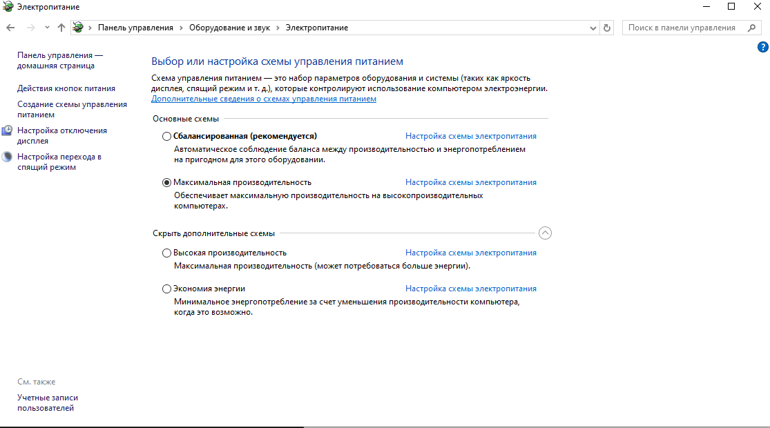Click the display shutoff settings icon
The height and width of the screenshot is (428, 770).
[x=8, y=130]
